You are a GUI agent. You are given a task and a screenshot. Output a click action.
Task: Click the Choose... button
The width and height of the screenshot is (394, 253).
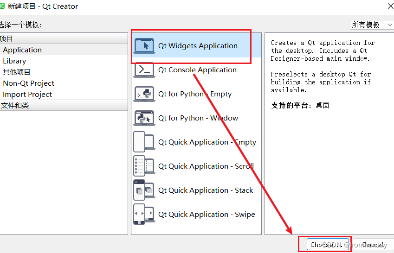coord(328,244)
